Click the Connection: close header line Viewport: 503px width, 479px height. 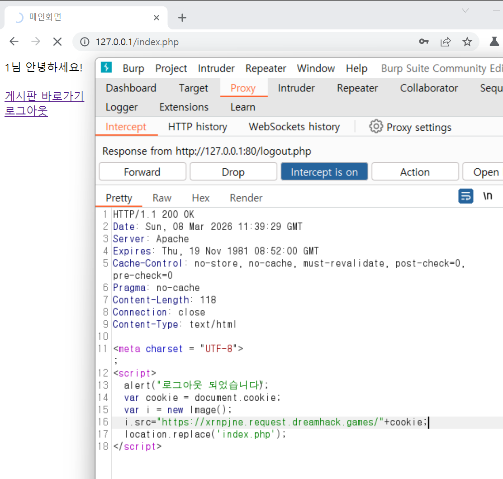point(159,312)
